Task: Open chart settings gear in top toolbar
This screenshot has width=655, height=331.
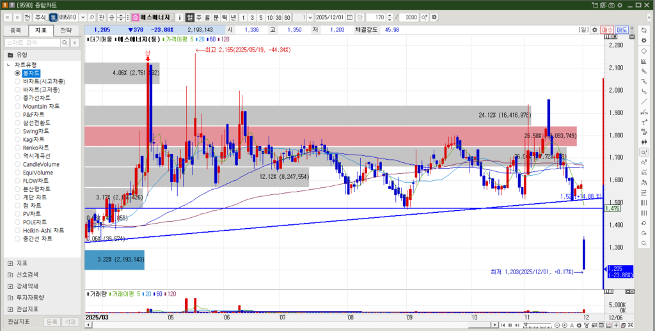Action: tap(433, 17)
